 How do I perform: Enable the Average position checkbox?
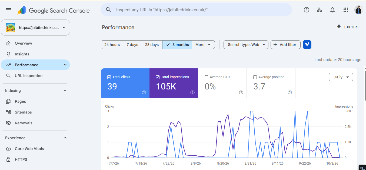pyautogui.click(x=255, y=77)
